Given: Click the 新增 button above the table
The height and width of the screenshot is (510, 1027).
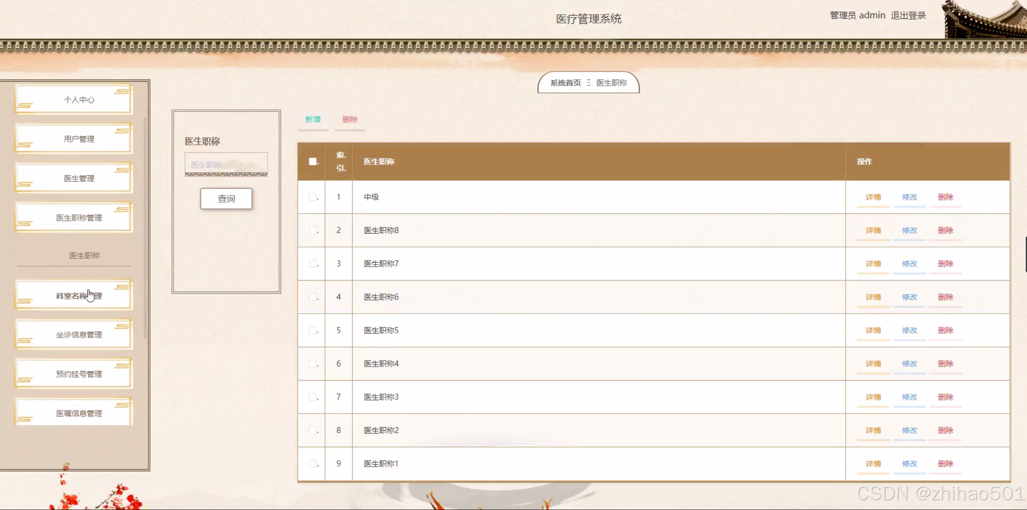Looking at the screenshot, I should [313, 120].
